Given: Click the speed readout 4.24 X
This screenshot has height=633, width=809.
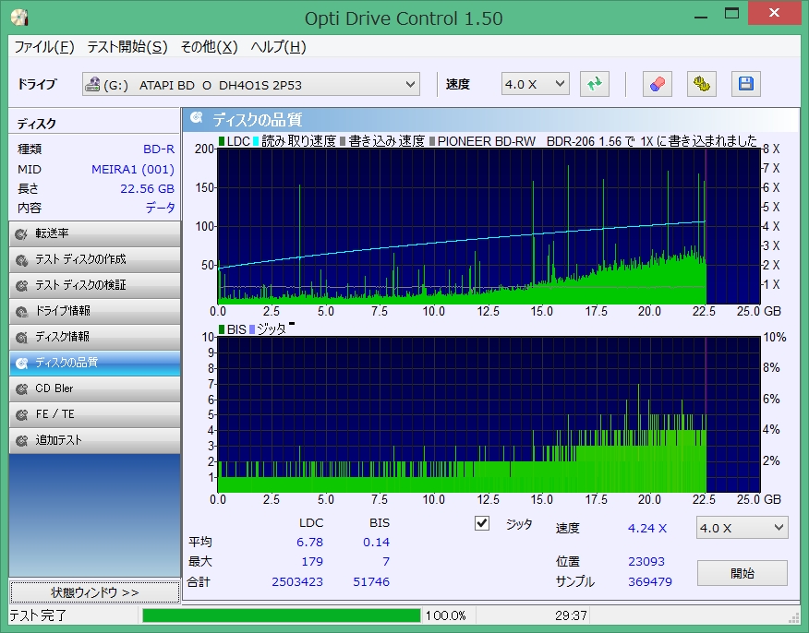Looking at the screenshot, I should coord(647,528).
